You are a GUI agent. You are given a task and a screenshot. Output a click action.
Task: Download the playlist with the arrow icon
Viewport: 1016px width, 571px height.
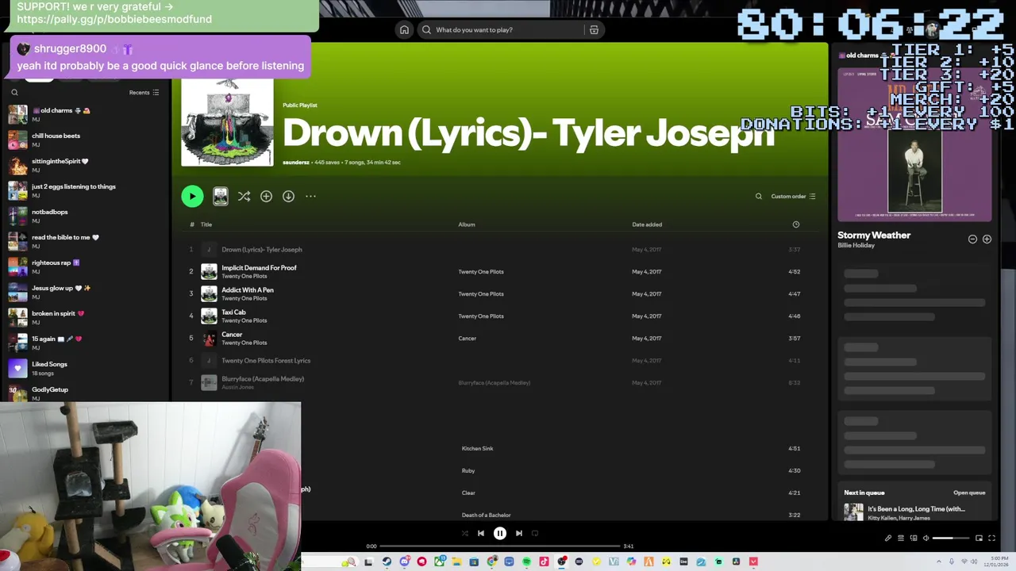(x=288, y=196)
